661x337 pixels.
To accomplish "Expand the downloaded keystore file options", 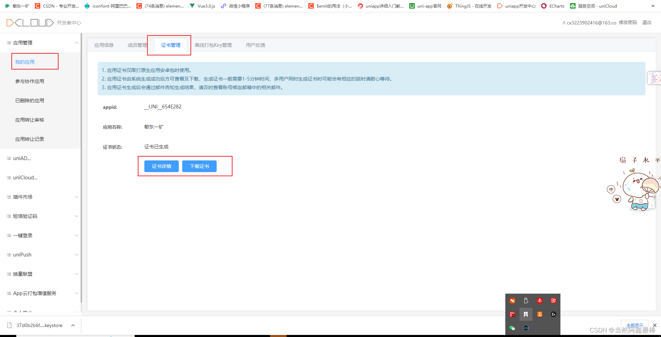I will click(72, 325).
